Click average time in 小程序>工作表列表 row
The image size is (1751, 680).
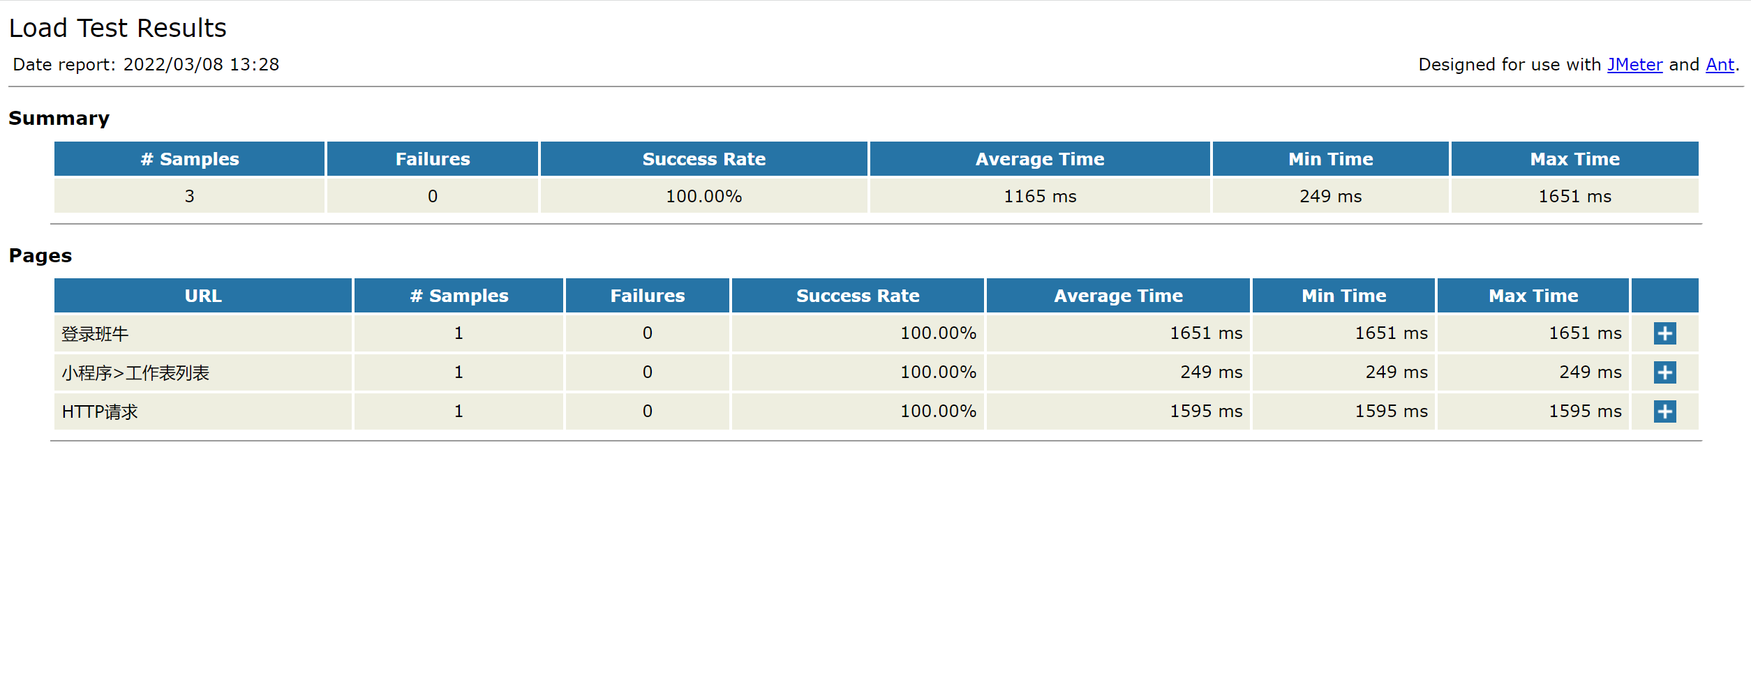coord(1118,372)
